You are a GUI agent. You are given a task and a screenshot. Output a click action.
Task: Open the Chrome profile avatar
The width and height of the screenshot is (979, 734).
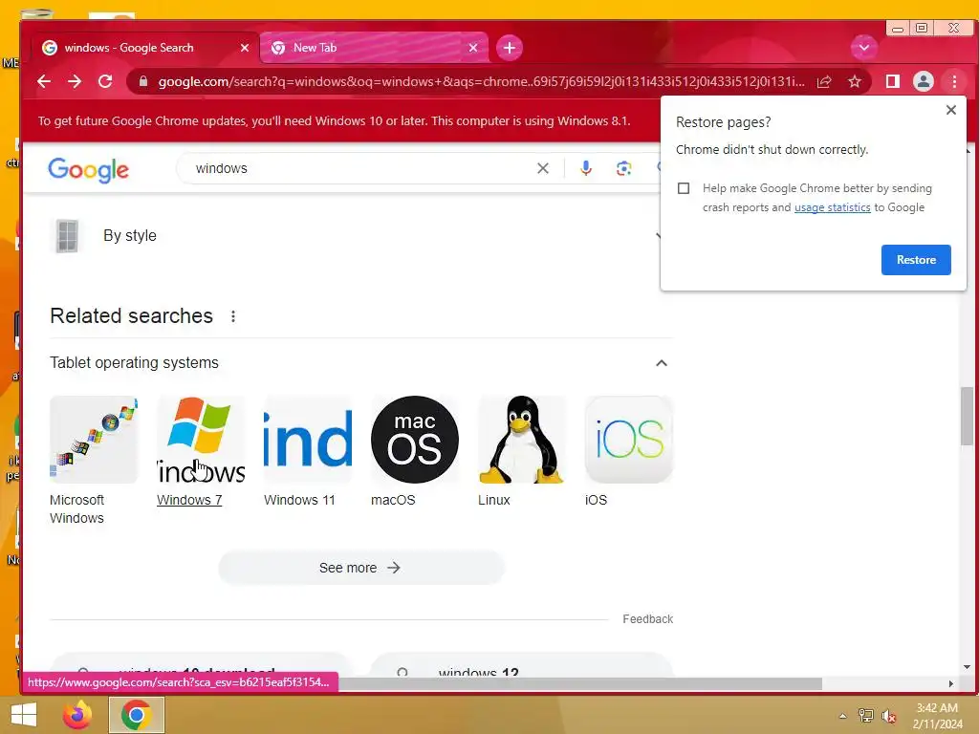(x=924, y=81)
